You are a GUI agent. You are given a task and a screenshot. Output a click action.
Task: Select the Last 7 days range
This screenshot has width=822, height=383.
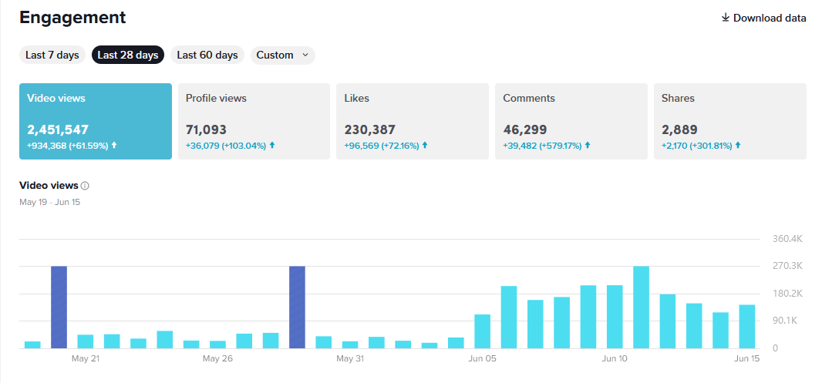52,55
